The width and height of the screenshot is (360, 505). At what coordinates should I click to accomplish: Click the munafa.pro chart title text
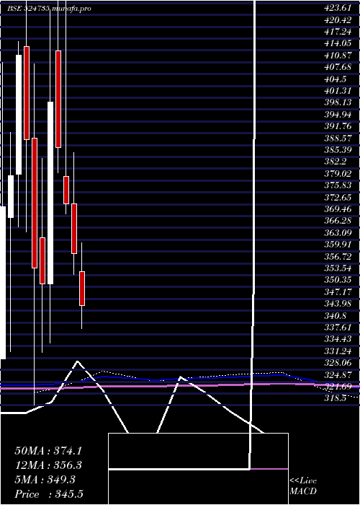coord(49,9)
